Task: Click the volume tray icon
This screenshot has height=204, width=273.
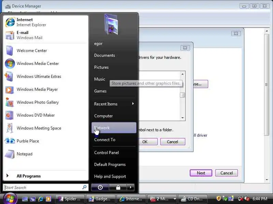Action: point(247,199)
